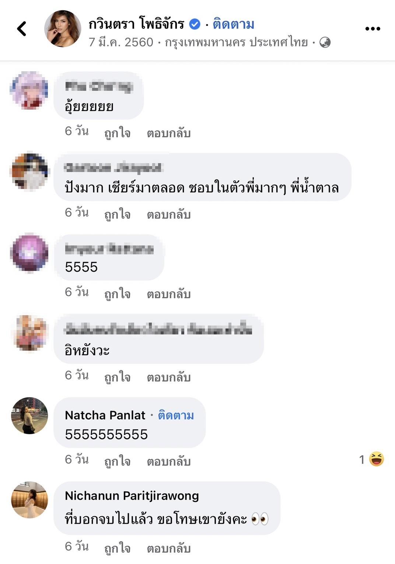
Task: Like Nichanun's comment with ถูกใจ
Action: (117, 548)
